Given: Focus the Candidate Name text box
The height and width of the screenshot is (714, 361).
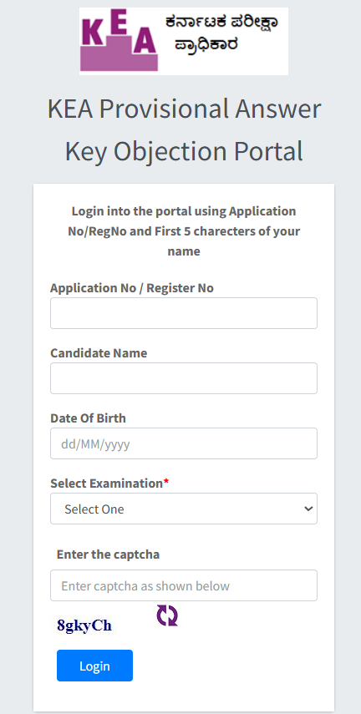Looking at the screenshot, I should 184,378.
